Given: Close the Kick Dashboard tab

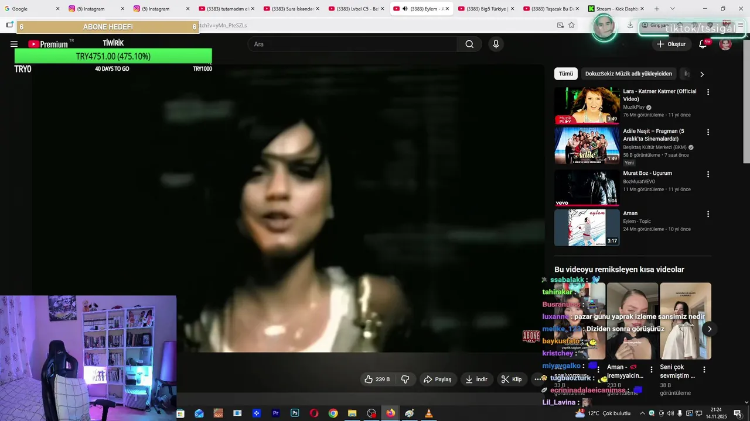Looking at the screenshot, I should coord(642,9).
